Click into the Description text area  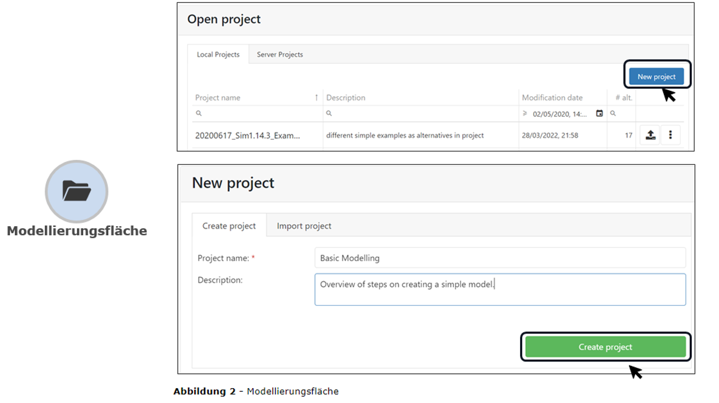pos(499,289)
